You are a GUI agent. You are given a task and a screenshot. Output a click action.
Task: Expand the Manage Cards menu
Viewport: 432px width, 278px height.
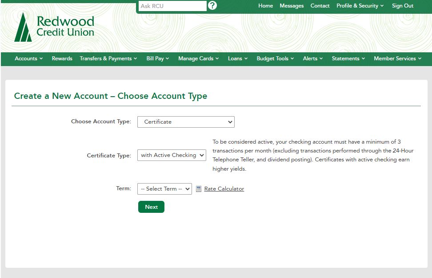198,59
